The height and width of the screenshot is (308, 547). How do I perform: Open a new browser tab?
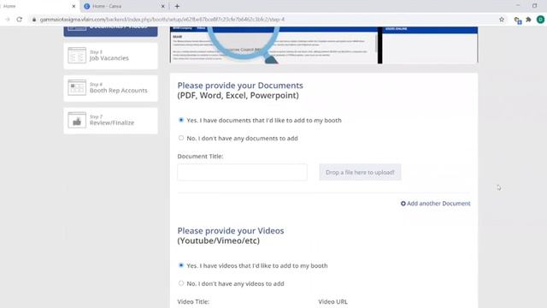pyautogui.click(x=177, y=6)
